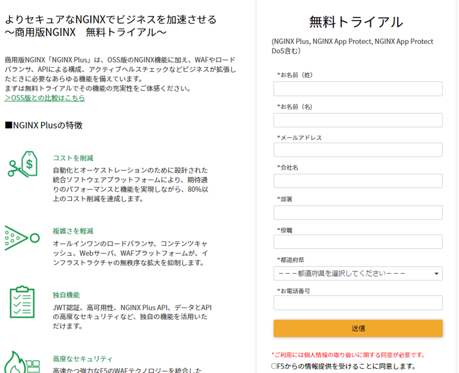Click the flame firewall icon beside 高度なセキュリティ
Screen dimensions: 459x373
(22, 362)
